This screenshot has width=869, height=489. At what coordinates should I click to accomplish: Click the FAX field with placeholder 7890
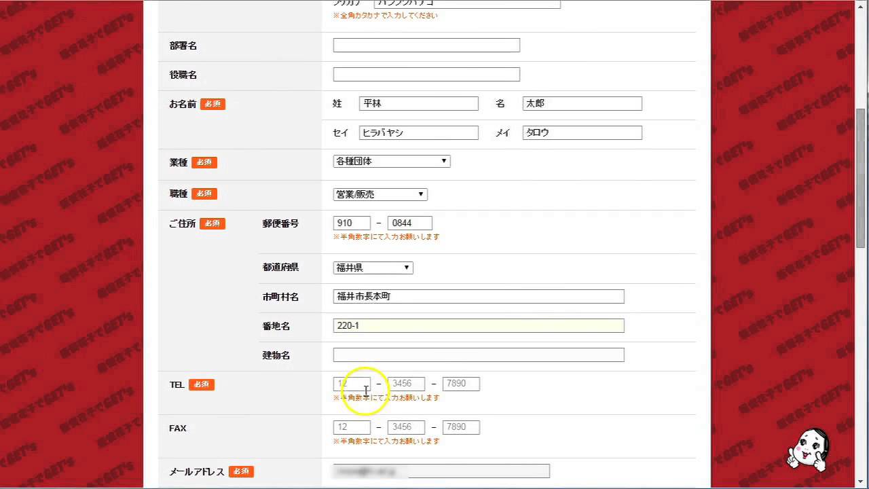tap(461, 427)
